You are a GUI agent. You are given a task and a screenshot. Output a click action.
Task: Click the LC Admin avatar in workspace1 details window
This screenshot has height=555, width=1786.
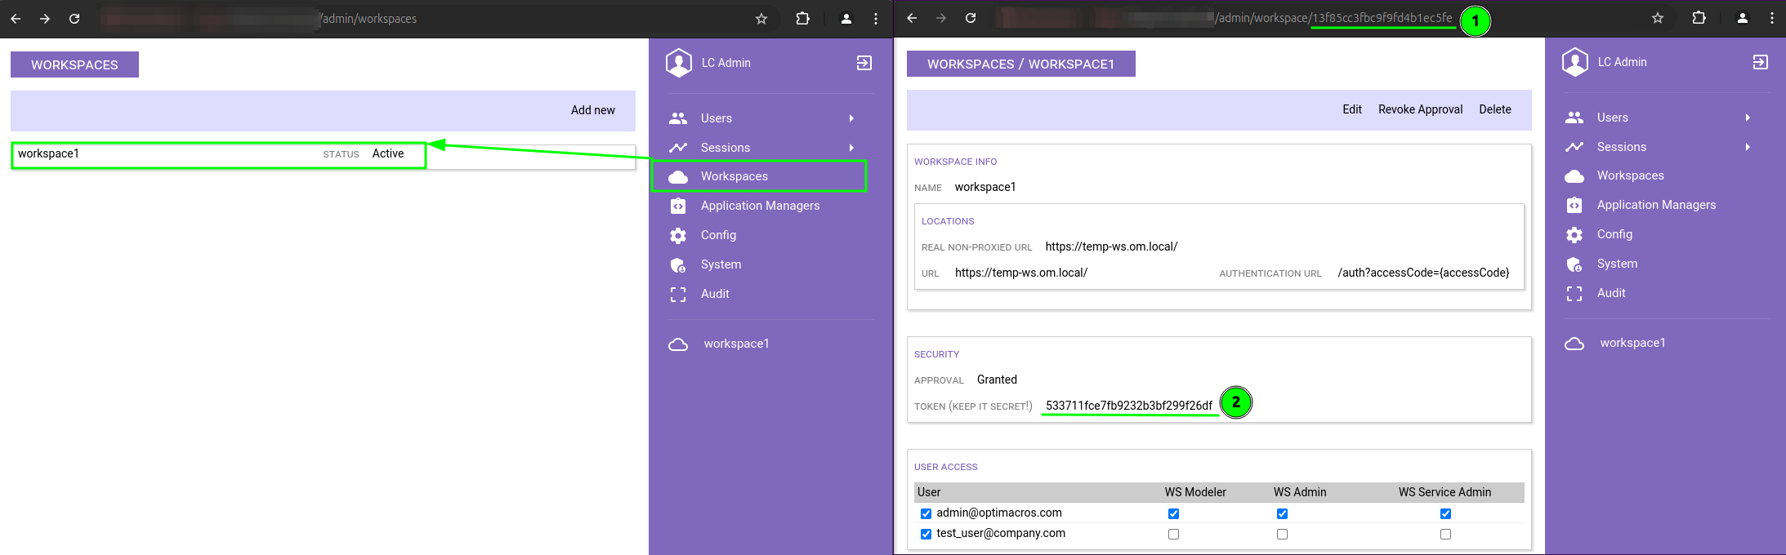pyautogui.click(x=1575, y=62)
